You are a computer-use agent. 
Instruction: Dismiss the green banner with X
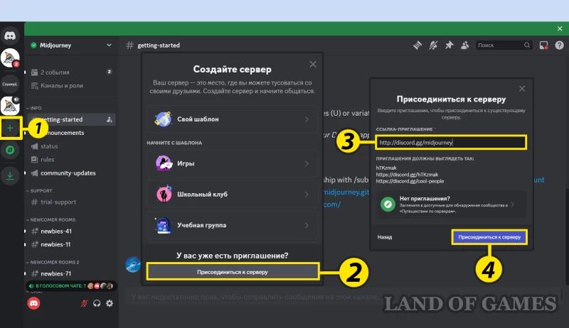pyautogui.click(x=560, y=28)
